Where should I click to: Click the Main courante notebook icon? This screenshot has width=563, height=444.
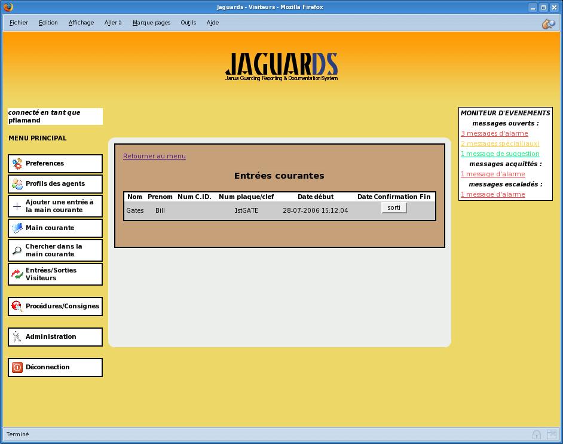17,228
